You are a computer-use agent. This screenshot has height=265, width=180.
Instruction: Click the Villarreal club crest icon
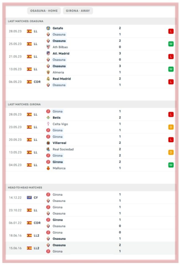[x=48, y=143]
